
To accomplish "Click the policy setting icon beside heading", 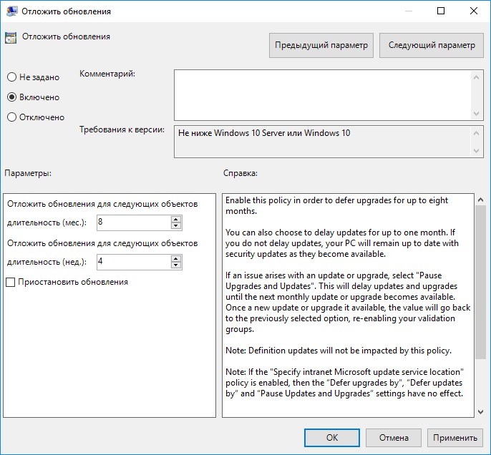I will pyautogui.click(x=11, y=37).
